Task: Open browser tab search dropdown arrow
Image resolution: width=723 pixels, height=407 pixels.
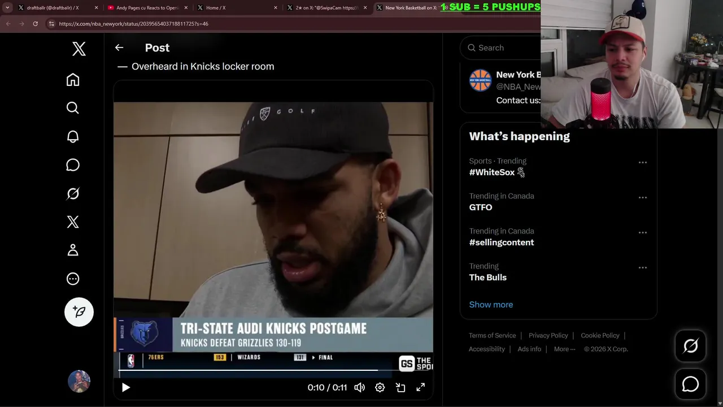Action: (x=7, y=8)
